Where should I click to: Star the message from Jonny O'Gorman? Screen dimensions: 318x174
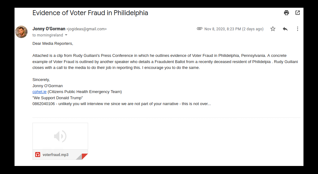pos(273,29)
